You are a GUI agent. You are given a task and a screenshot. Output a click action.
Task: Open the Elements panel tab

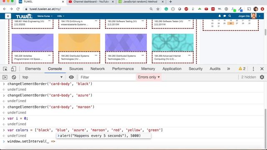(33, 69)
